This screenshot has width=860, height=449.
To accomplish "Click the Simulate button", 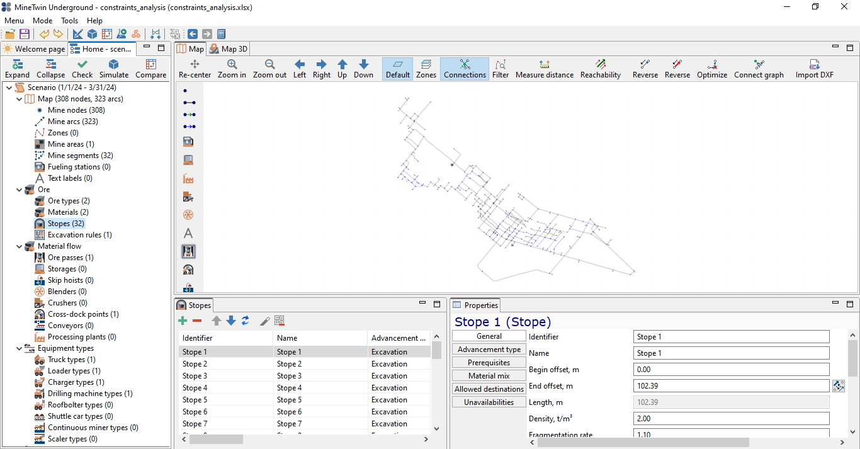I will [x=113, y=69].
